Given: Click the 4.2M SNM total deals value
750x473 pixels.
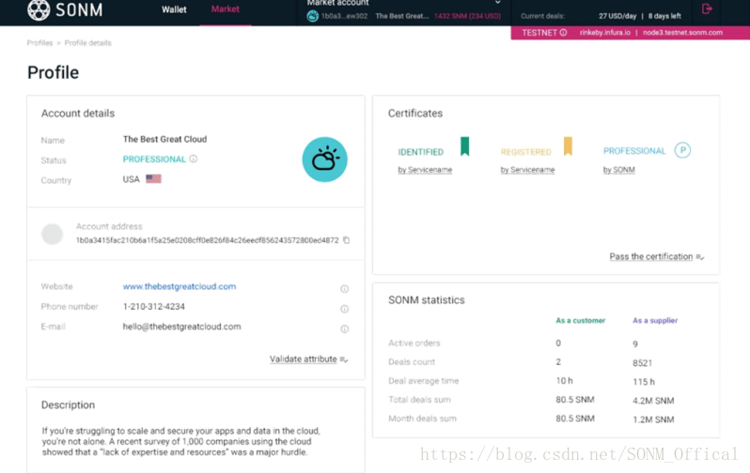Looking at the screenshot, I should (653, 401).
